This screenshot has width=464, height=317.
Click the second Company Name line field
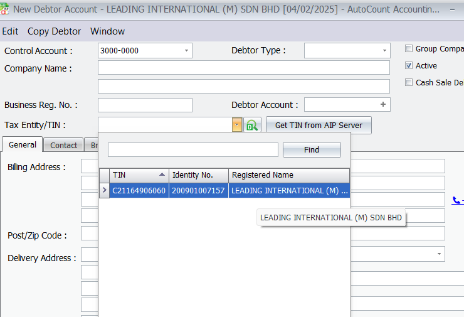point(243,86)
